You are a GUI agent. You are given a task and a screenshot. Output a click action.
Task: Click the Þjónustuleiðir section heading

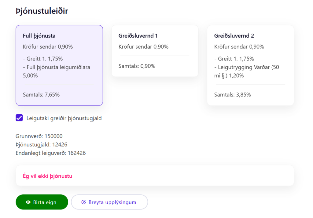[x=42, y=11]
